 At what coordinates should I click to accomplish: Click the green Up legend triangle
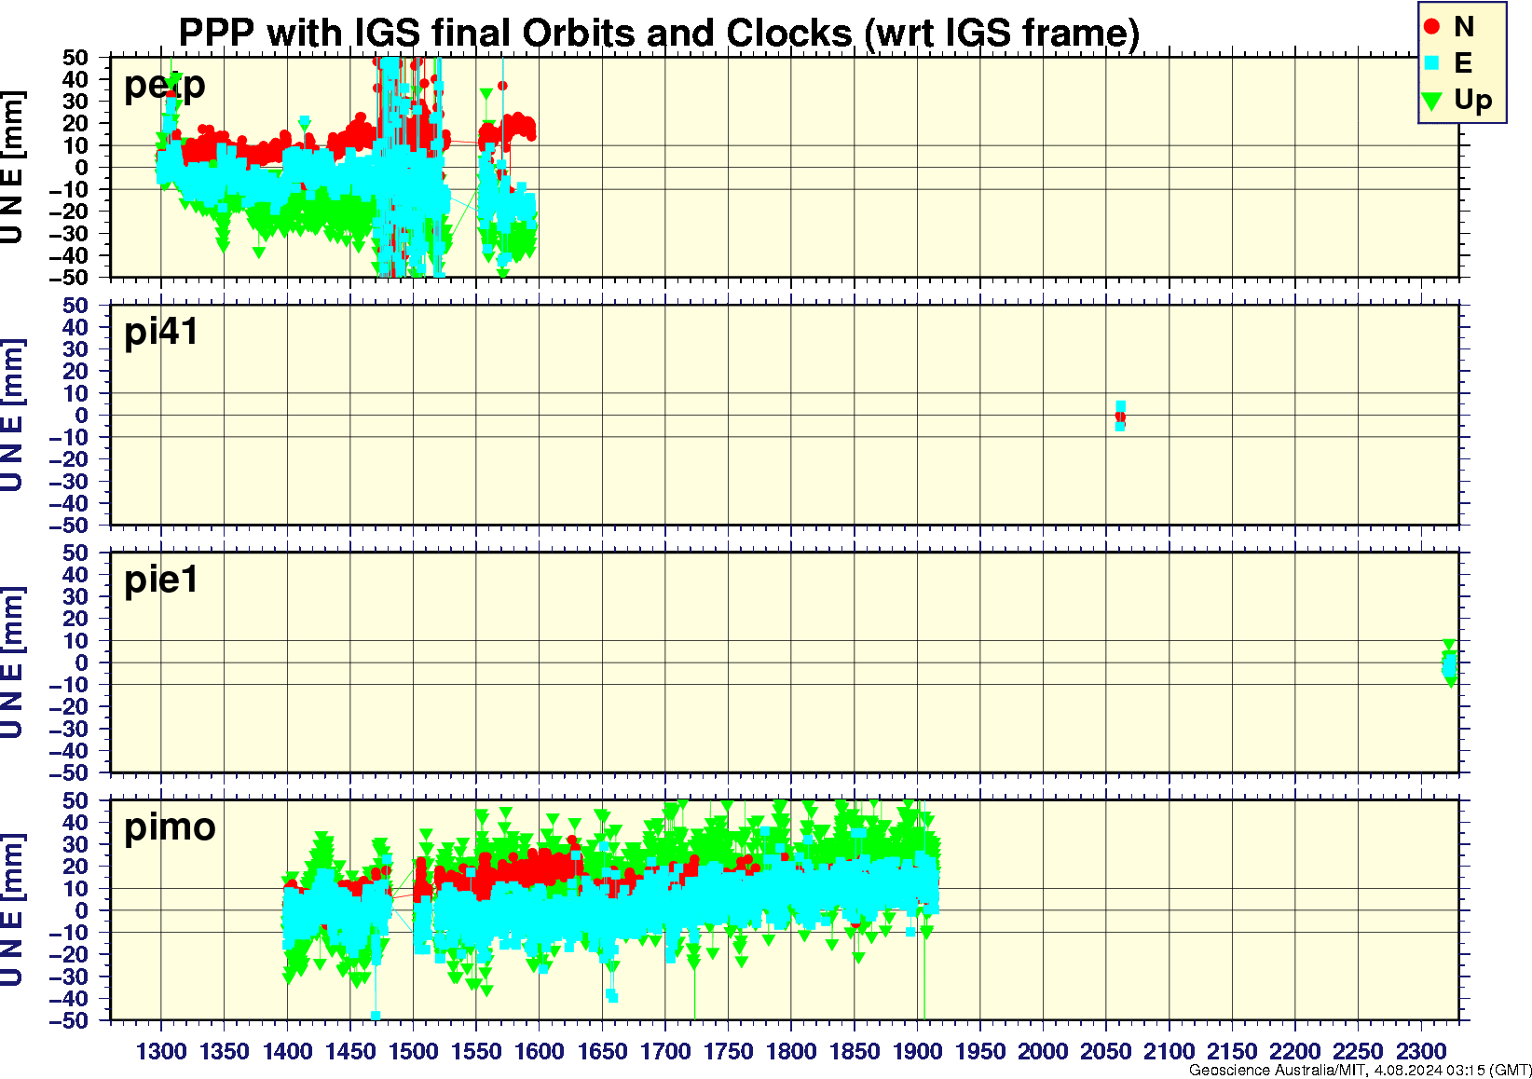coord(1432,101)
